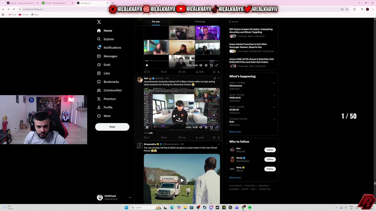
Task: Toggle picture-in-picture on the top video
Action: [x=211, y=65]
